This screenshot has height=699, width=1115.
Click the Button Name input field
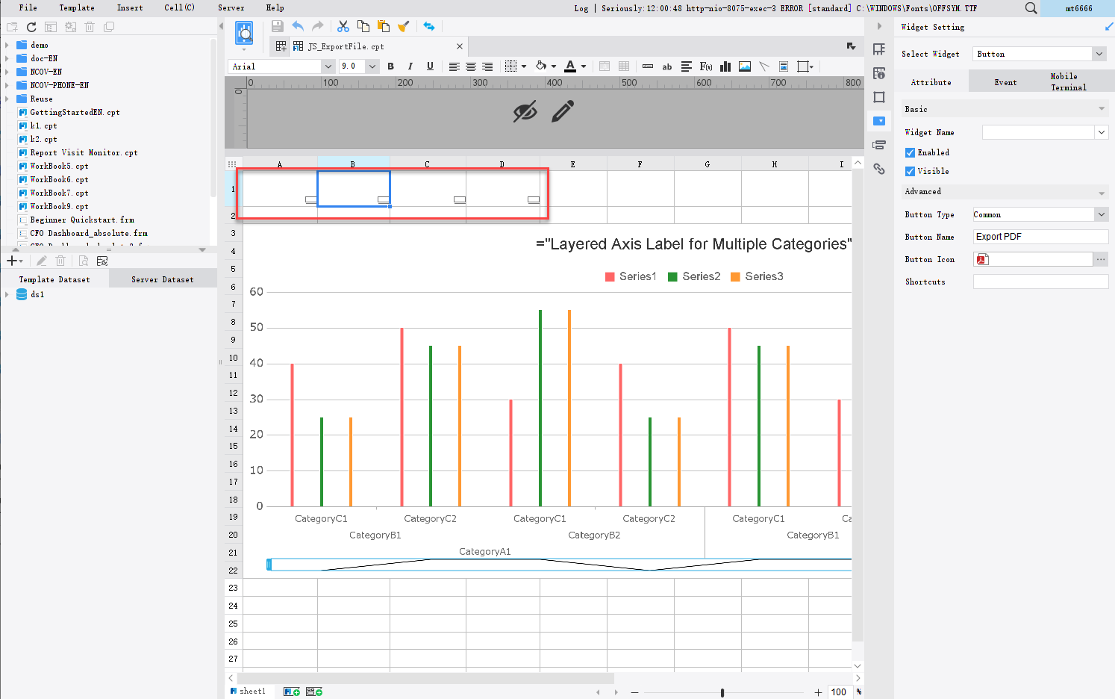point(1040,237)
